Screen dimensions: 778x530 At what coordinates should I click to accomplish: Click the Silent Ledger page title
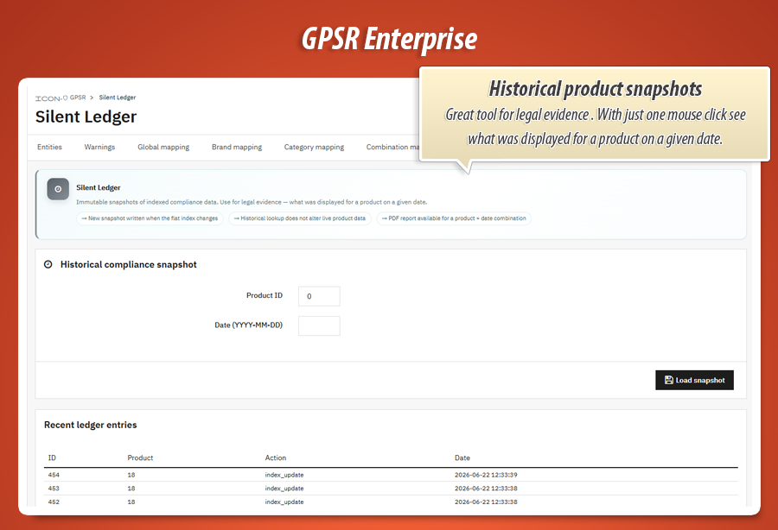click(x=86, y=117)
